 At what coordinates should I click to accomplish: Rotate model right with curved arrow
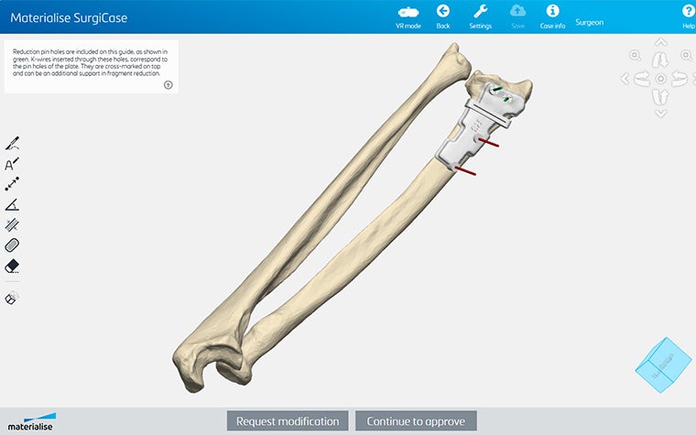coord(680,79)
